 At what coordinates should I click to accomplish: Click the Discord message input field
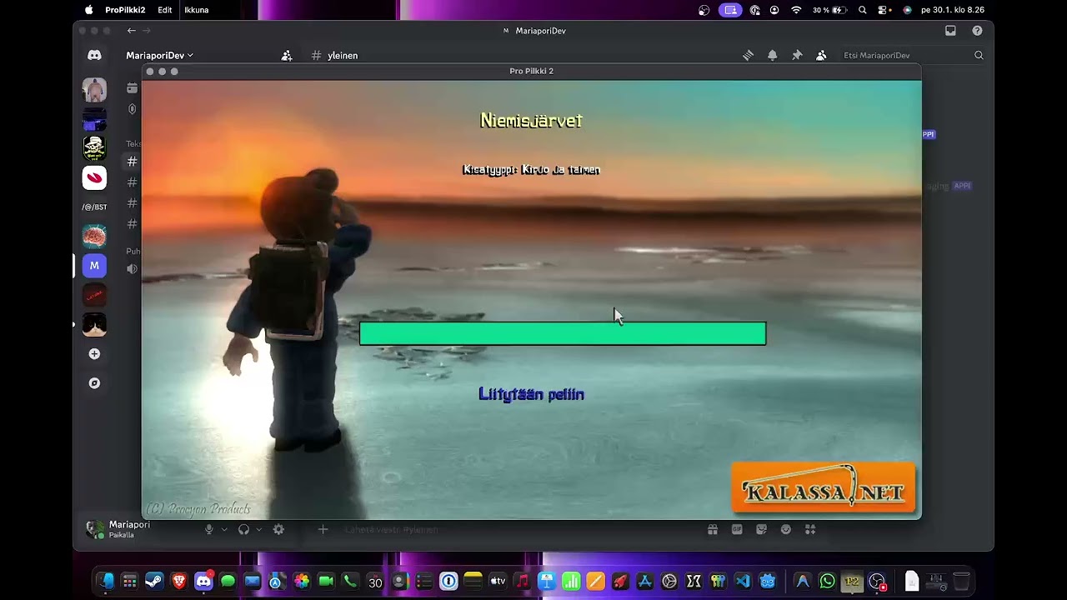(x=517, y=529)
